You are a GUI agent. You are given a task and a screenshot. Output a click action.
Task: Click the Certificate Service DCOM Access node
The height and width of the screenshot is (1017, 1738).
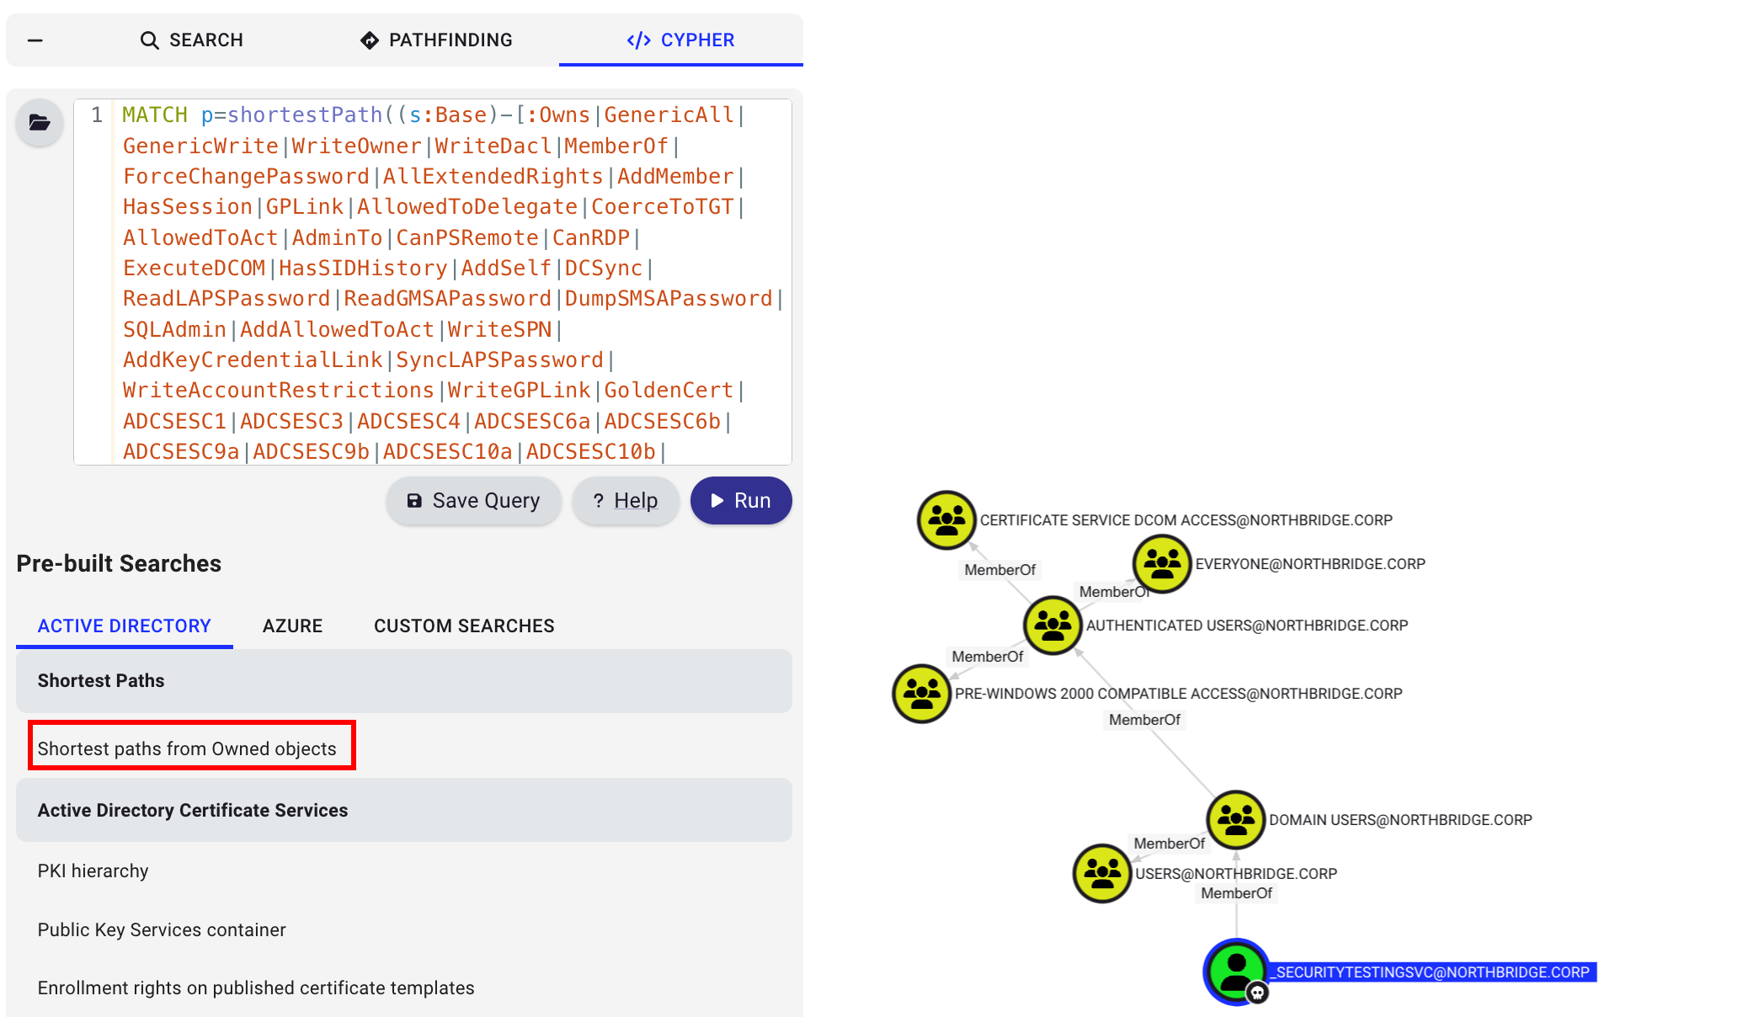pyautogui.click(x=946, y=520)
